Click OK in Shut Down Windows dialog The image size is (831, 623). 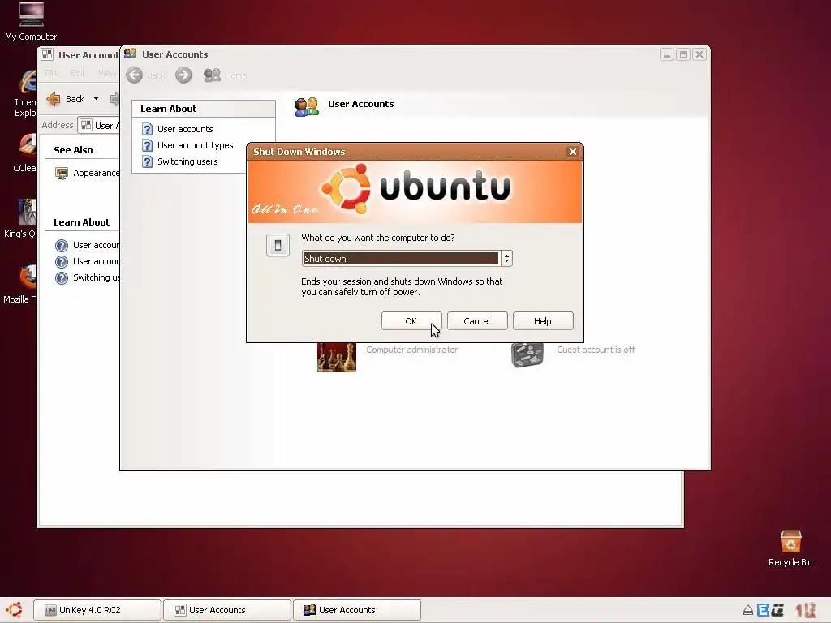(x=411, y=321)
